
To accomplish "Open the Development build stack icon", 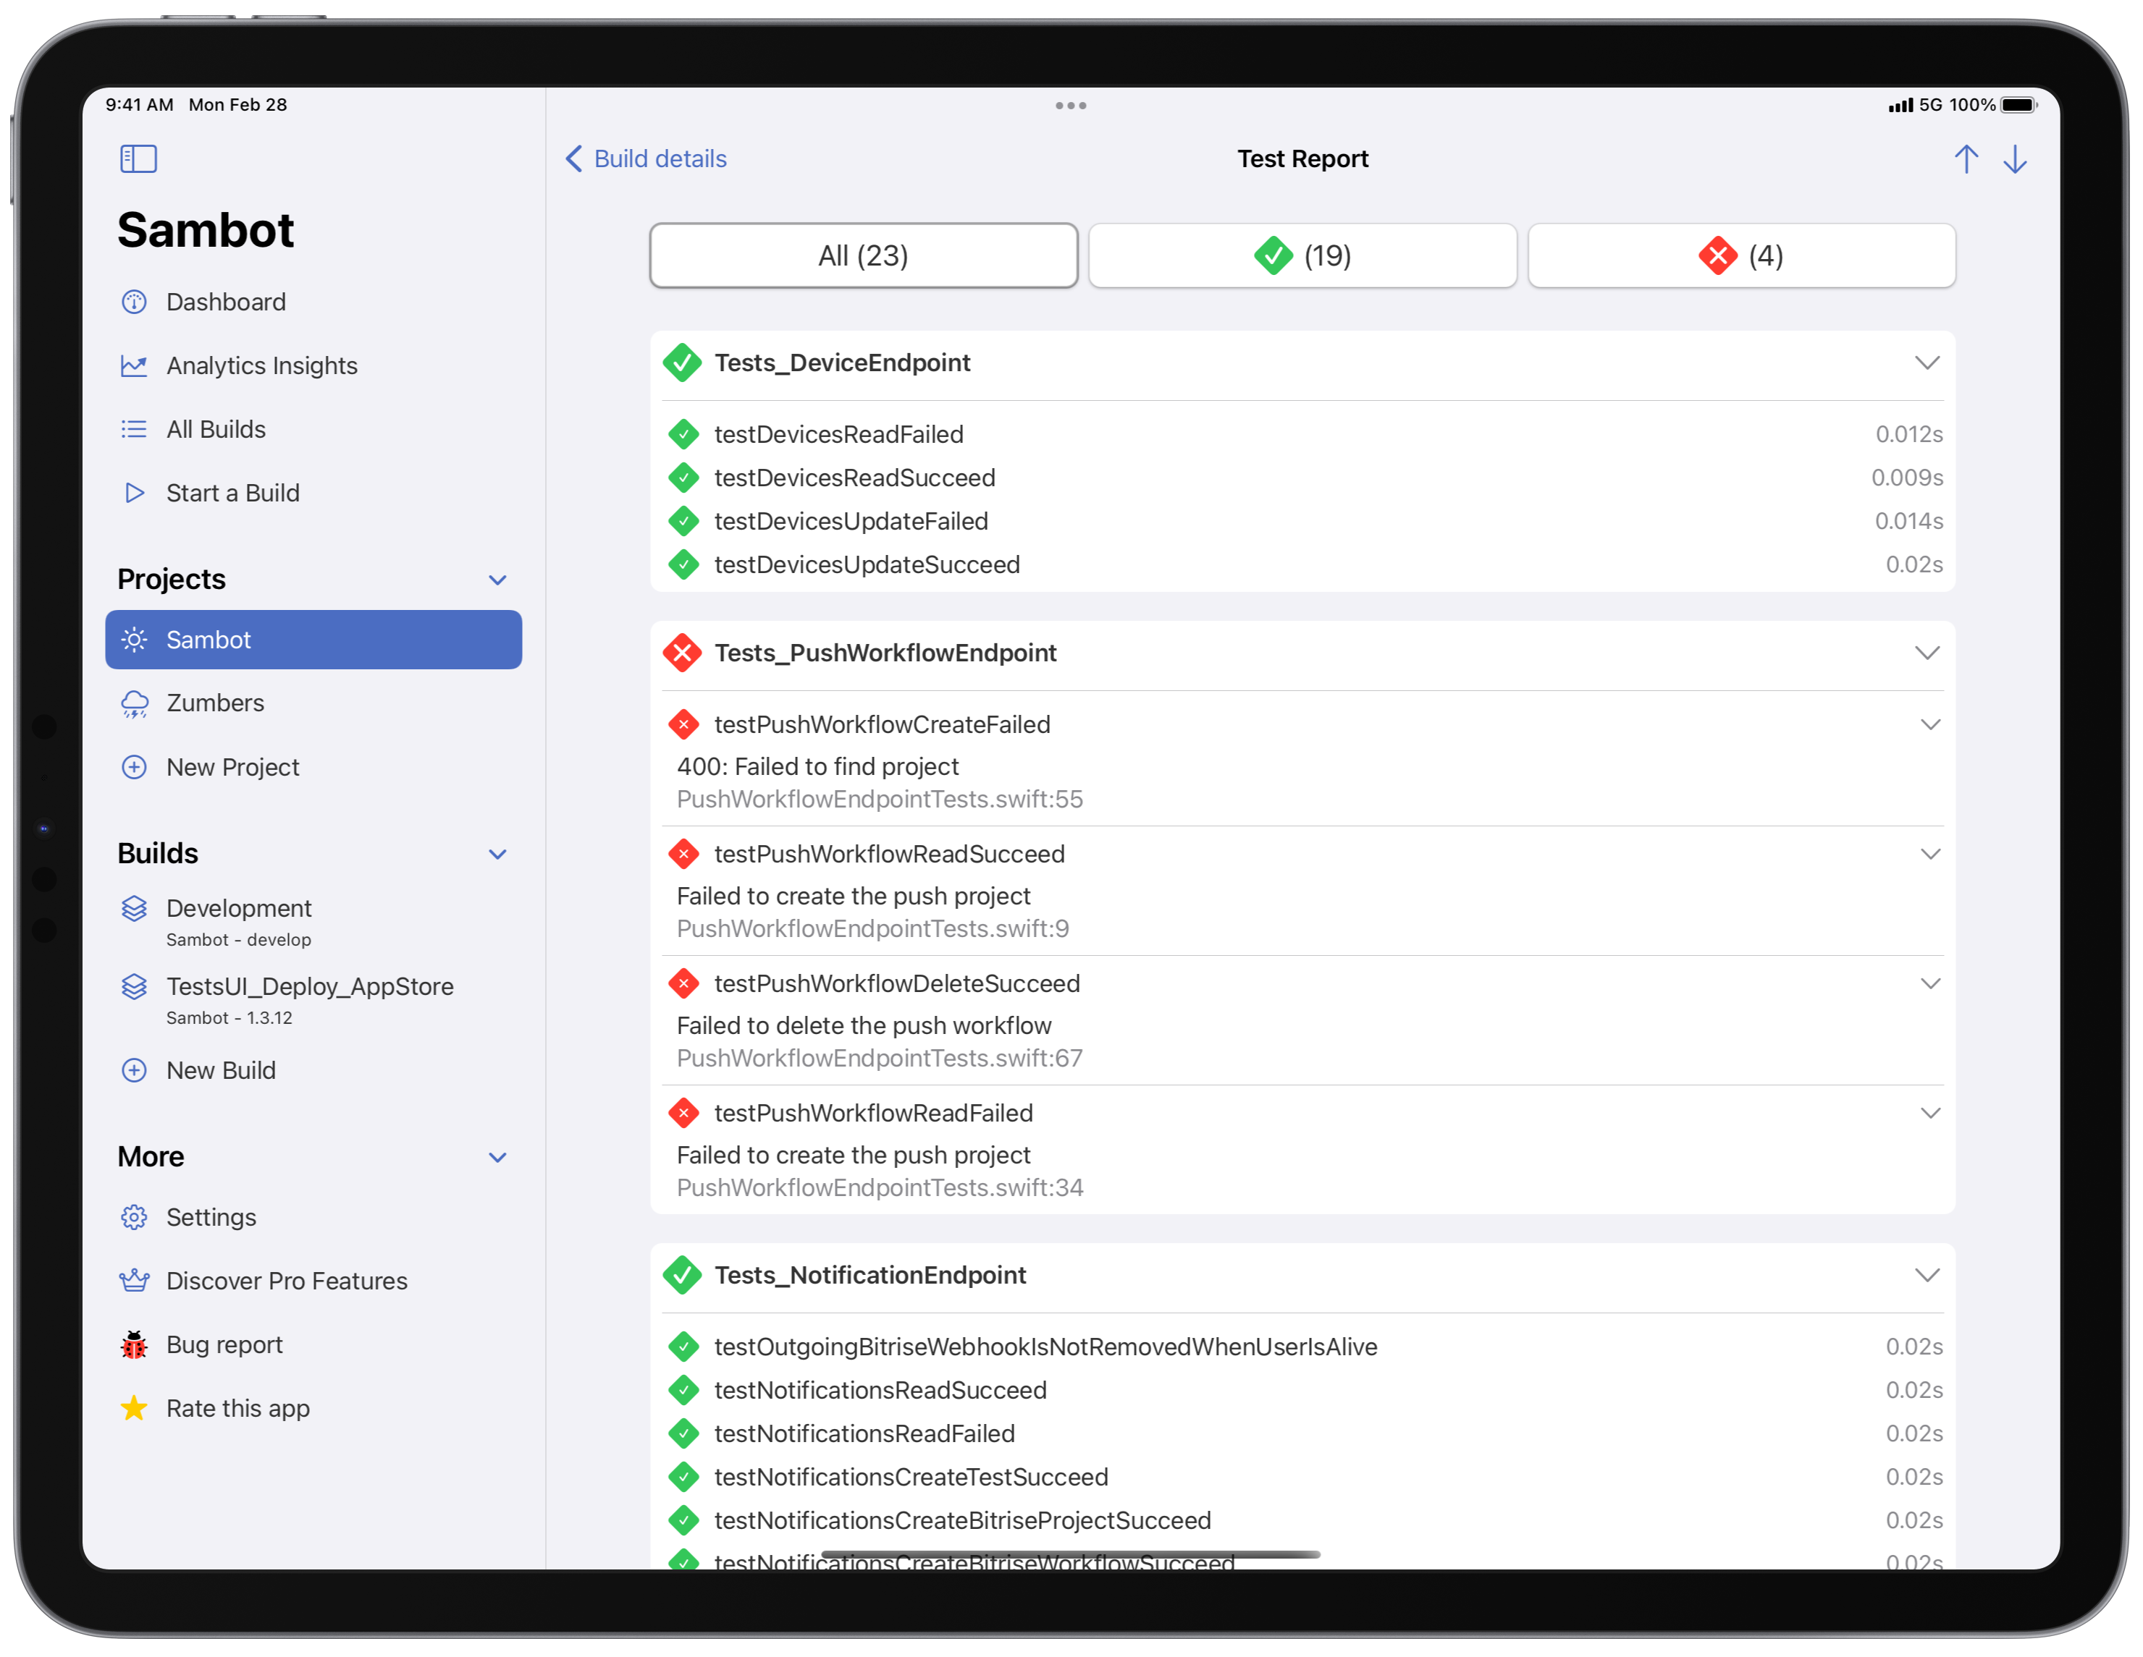I will [135, 909].
